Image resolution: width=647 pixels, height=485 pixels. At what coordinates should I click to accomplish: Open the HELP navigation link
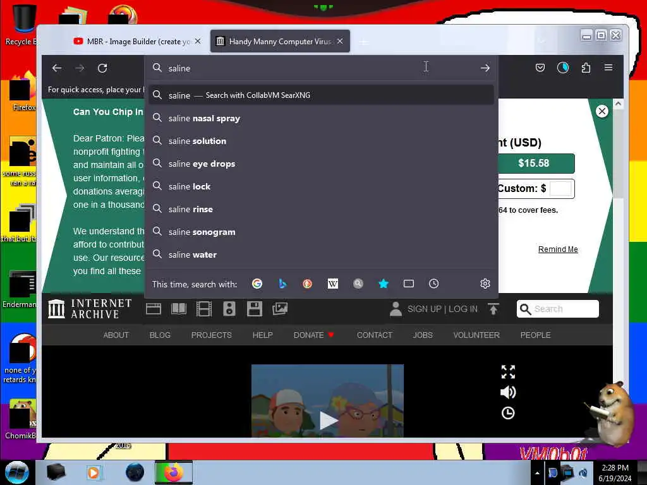(x=262, y=335)
